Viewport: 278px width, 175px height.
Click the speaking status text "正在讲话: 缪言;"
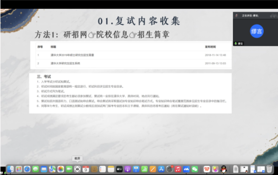[x=250, y=16]
